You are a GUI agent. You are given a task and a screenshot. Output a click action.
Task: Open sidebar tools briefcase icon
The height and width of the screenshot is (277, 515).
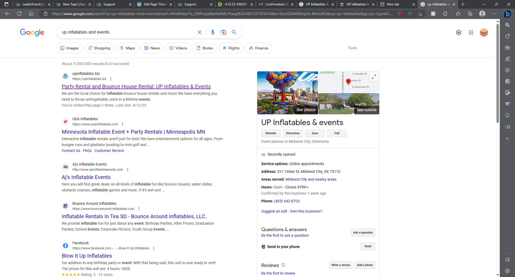507,48
